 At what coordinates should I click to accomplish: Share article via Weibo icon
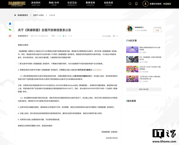(10, 36)
